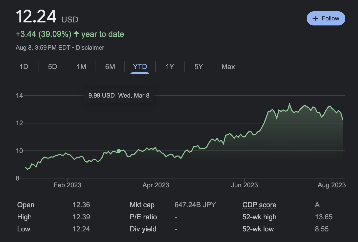Select the 6M time range
Image resolution: width=358 pixels, height=242 pixels.
tap(110, 67)
